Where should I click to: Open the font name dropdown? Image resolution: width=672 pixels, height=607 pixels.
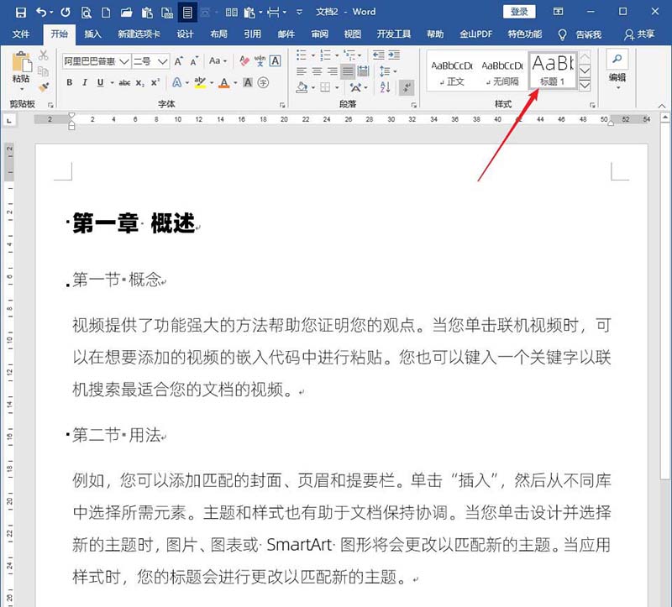tap(123, 60)
